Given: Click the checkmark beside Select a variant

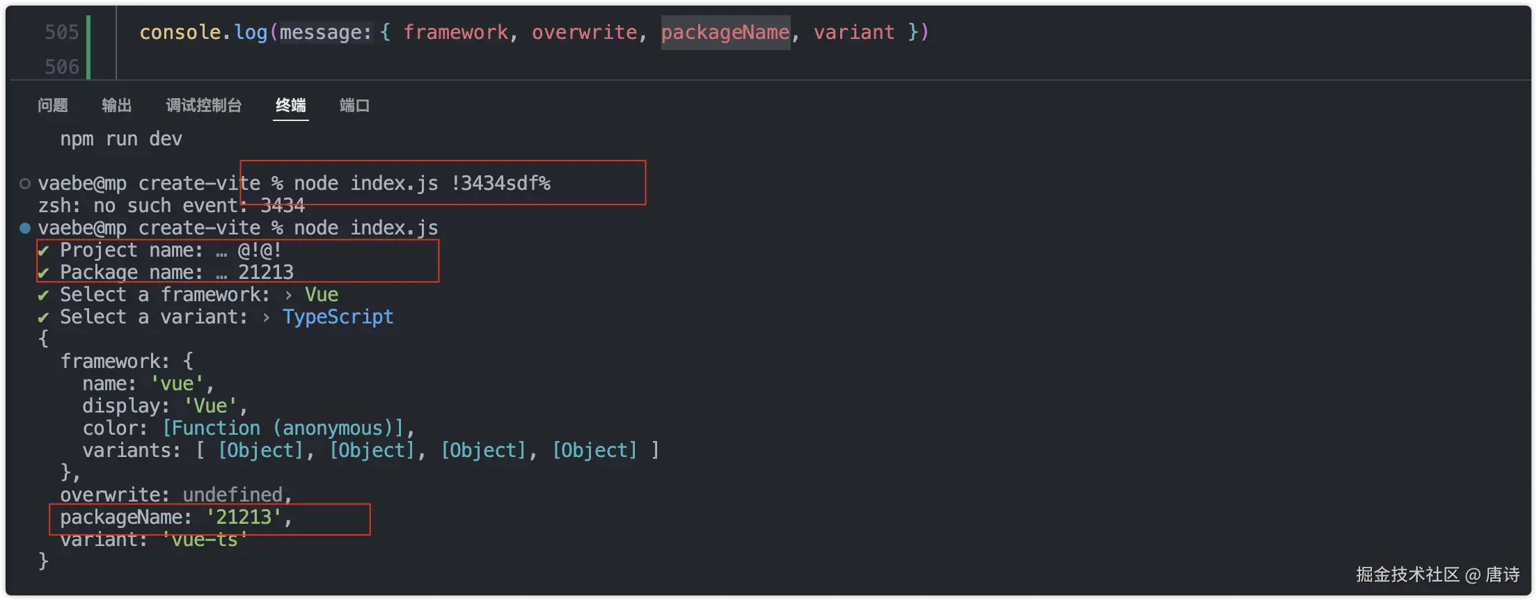Looking at the screenshot, I should pyautogui.click(x=43, y=317).
